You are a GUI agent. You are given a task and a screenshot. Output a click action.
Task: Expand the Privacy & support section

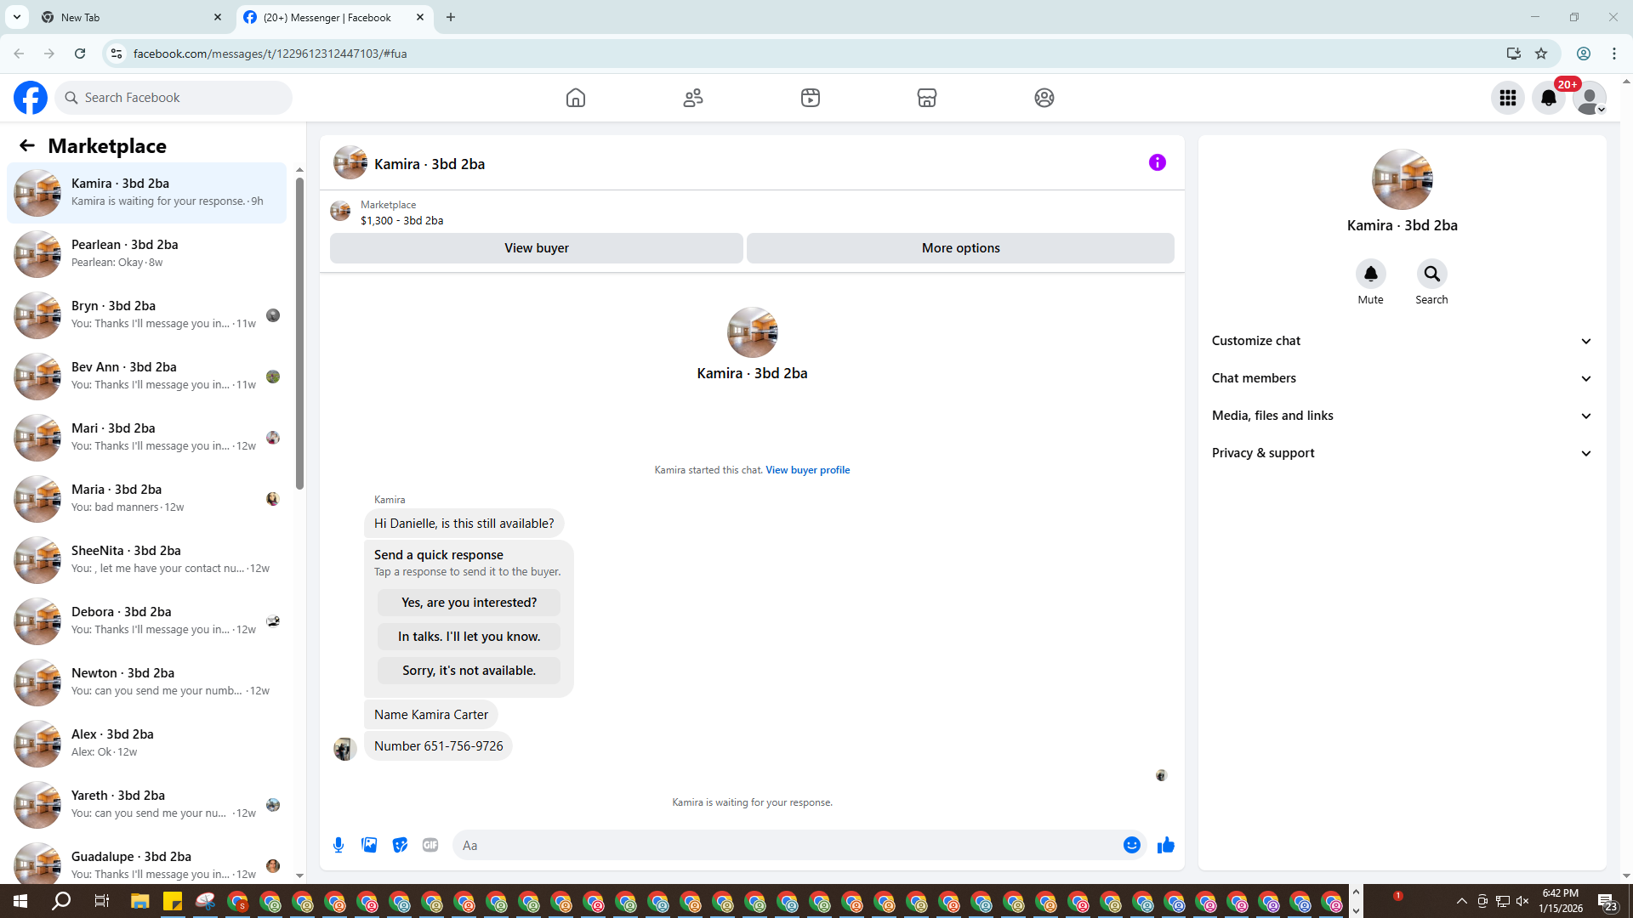[x=1402, y=453]
